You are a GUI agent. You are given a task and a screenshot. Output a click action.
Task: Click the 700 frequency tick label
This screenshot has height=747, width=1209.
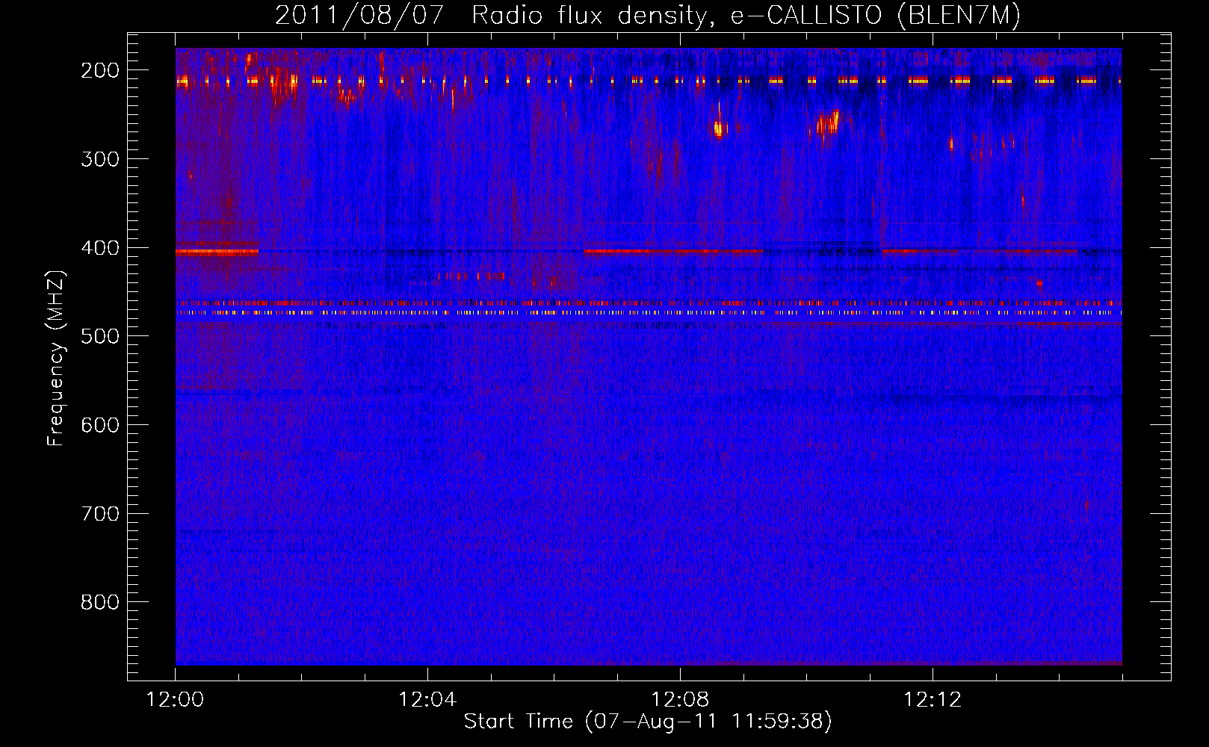coord(100,514)
